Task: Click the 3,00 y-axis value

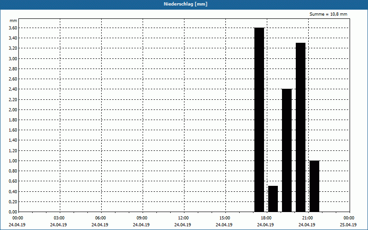Action: [13, 59]
